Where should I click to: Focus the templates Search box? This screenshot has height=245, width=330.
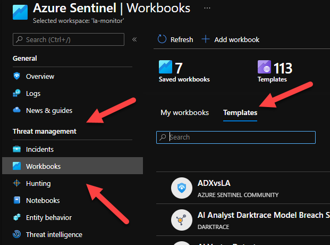[236, 137]
